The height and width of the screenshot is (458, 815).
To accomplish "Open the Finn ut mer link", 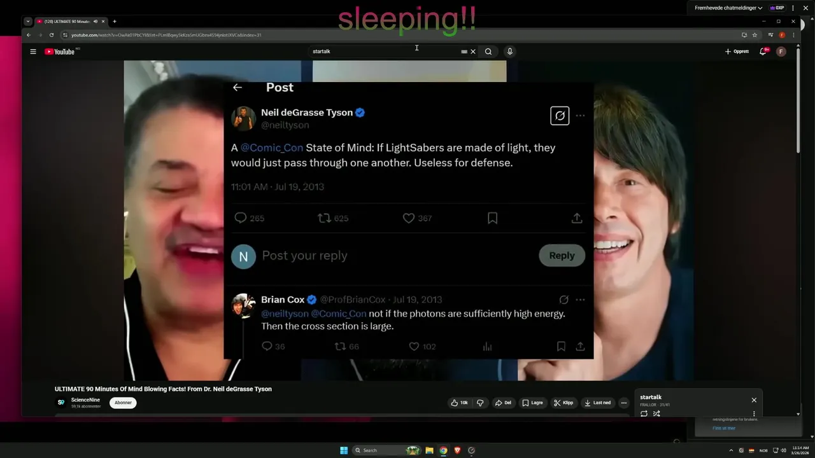I will click(x=724, y=428).
